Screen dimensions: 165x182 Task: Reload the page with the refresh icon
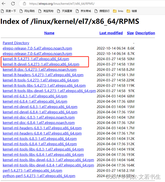pyautogui.click(x=13, y=4)
